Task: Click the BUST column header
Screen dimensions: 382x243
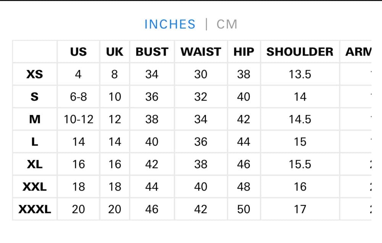Action: [x=152, y=52]
